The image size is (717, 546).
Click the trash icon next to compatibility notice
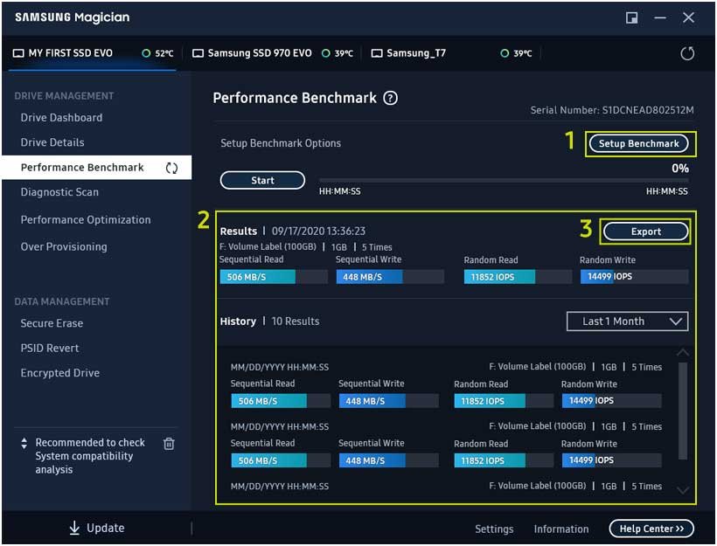pos(169,443)
